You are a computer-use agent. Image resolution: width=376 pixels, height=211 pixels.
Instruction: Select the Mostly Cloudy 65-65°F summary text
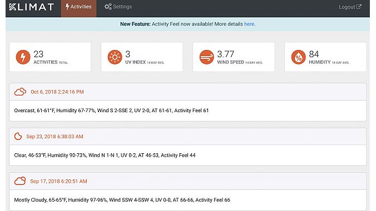click(x=122, y=200)
